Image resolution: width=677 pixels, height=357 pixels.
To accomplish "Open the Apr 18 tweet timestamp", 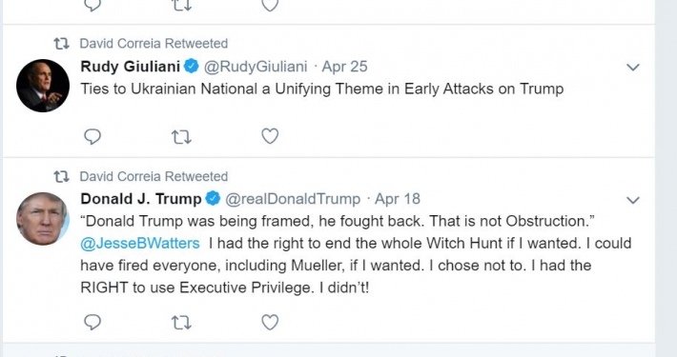I will (398, 199).
